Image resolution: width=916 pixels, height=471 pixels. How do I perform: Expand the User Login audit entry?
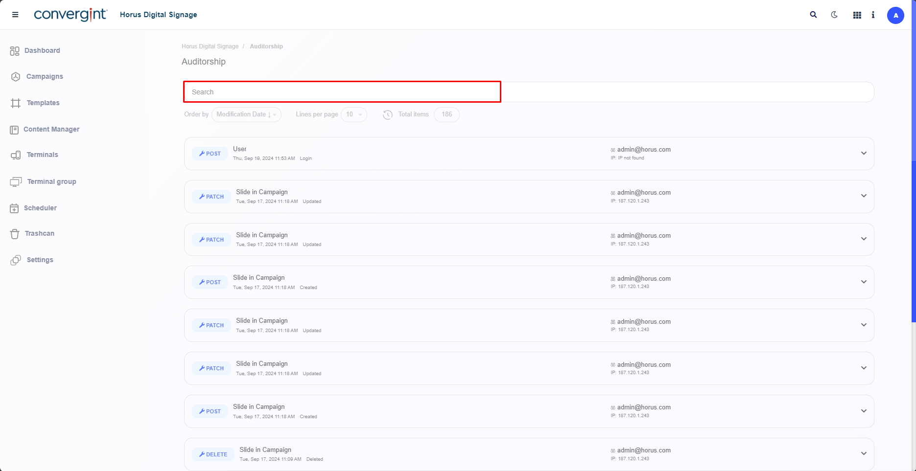(864, 153)
